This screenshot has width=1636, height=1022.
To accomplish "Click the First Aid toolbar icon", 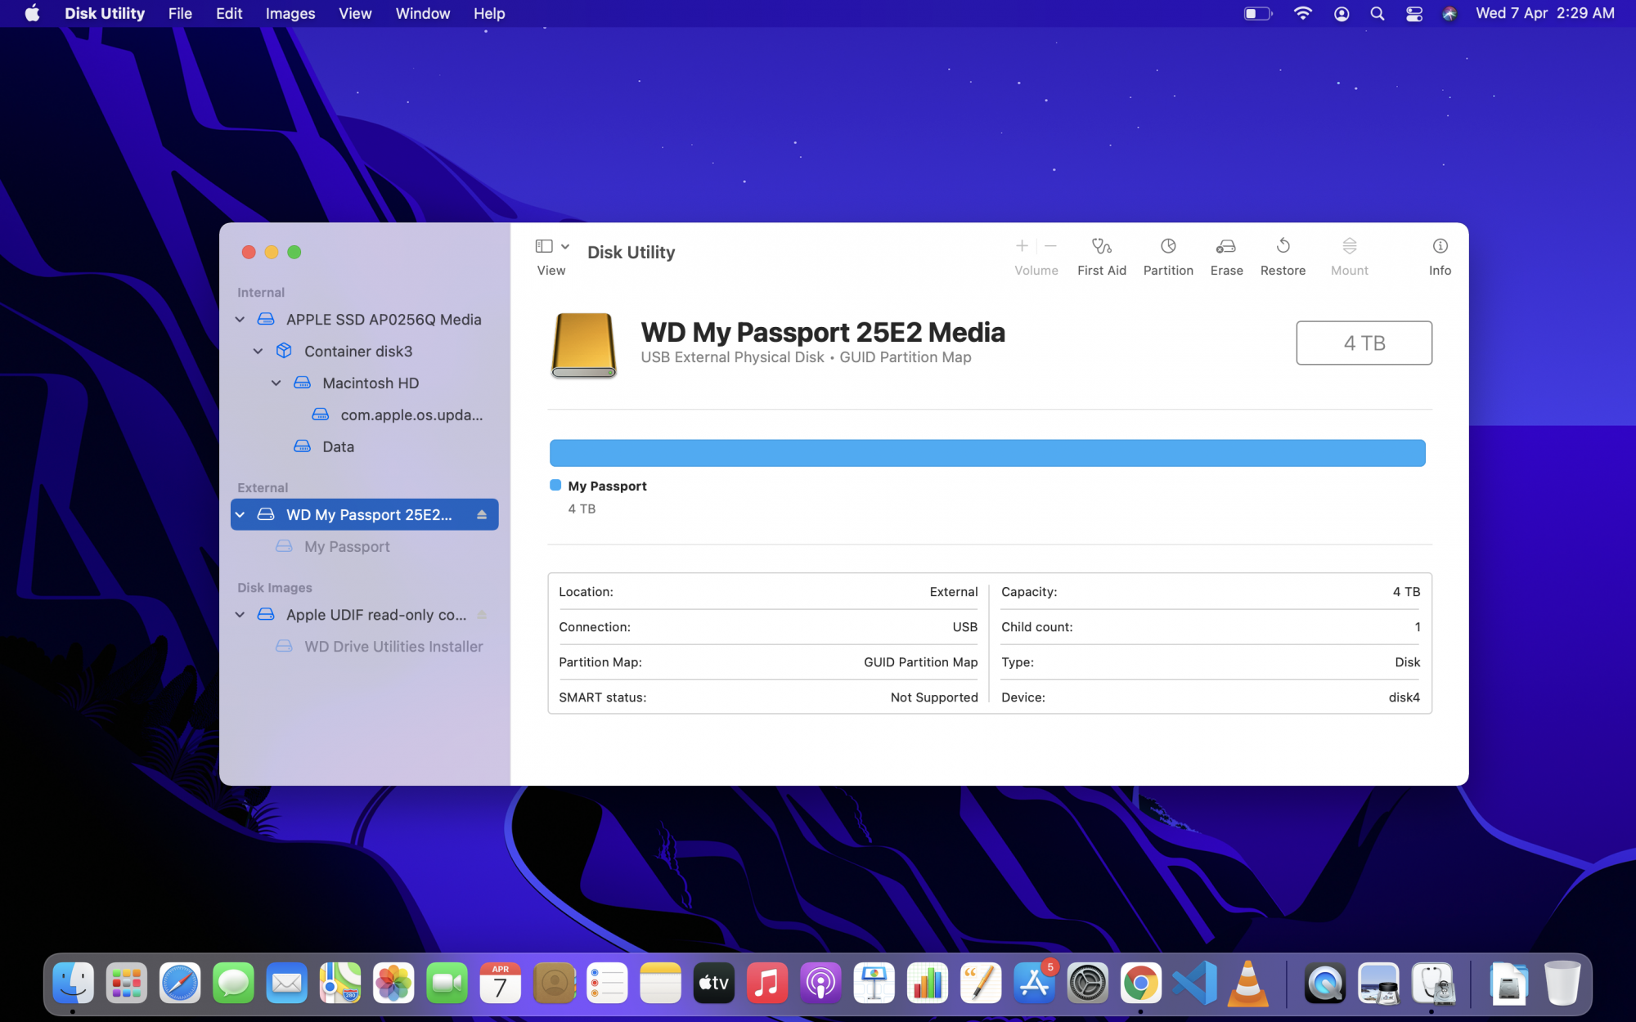I will pos(1101,246).
